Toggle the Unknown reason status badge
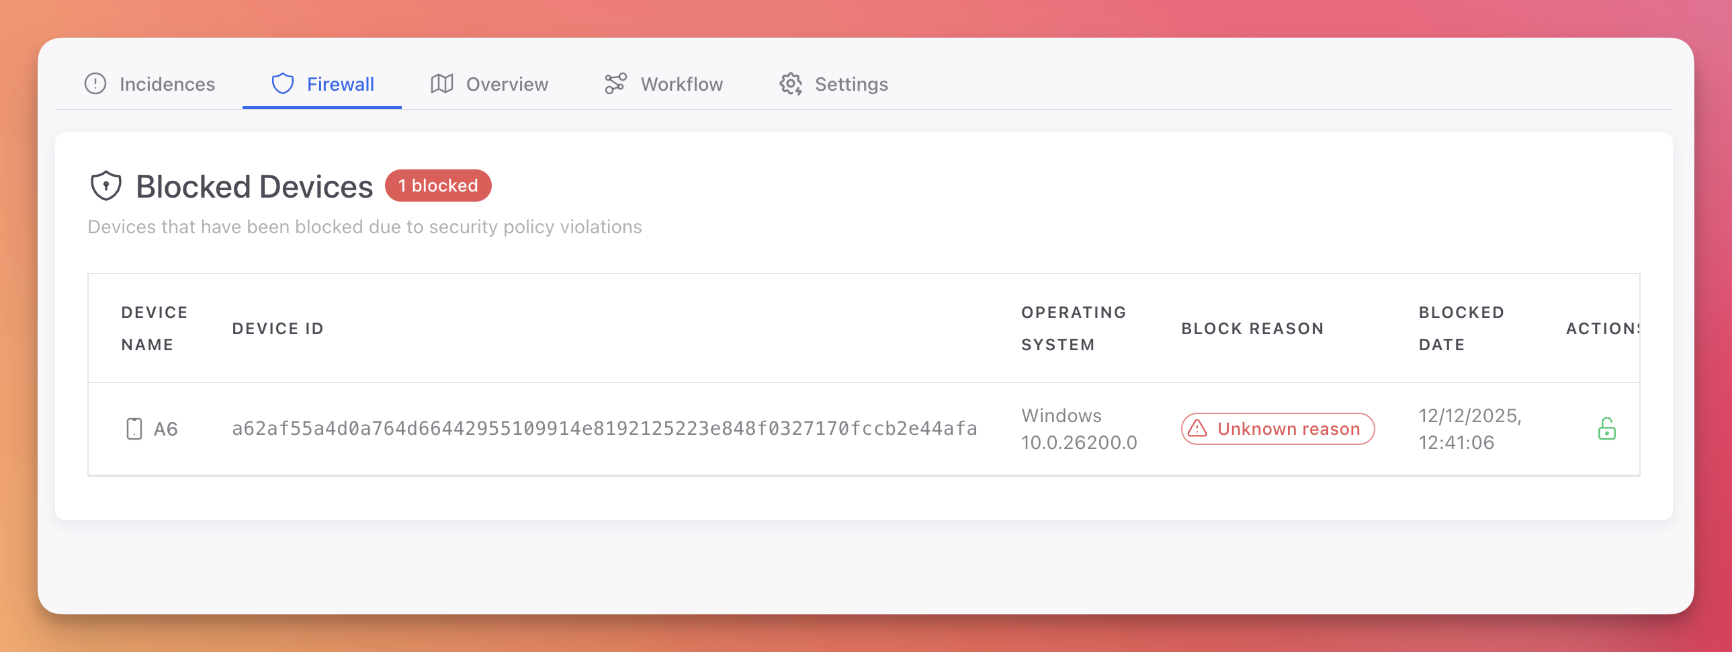The image size is (1732, 652). [1276, 428]
